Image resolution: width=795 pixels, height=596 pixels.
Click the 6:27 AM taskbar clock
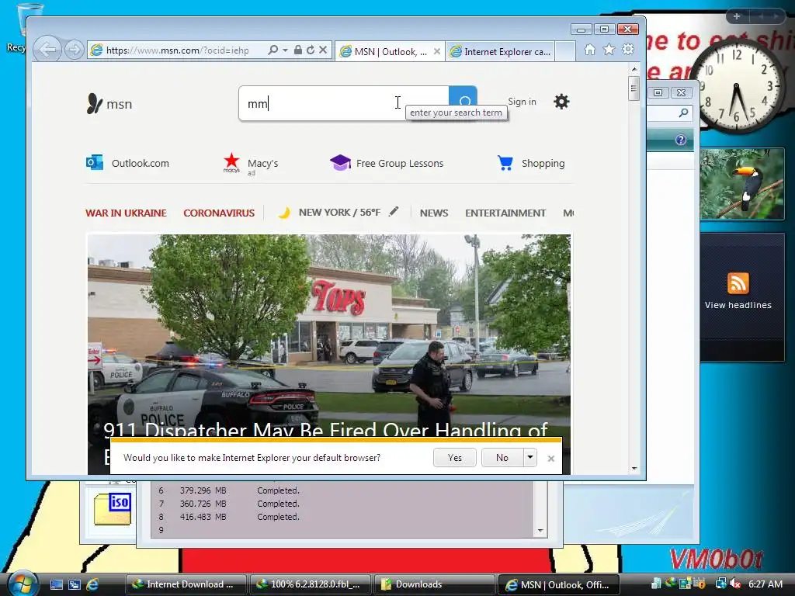(765, 584)
